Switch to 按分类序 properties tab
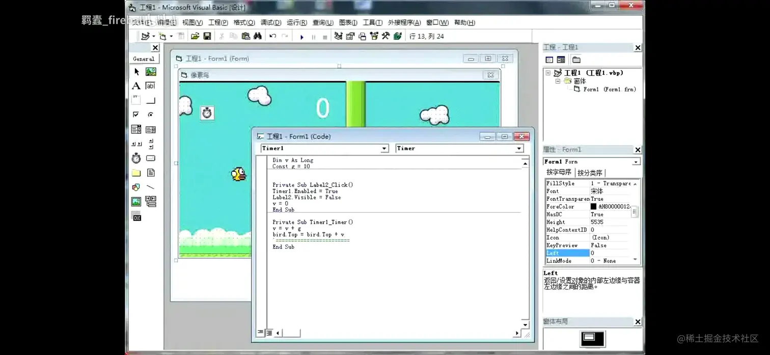The height and width of the screenshot is (355, 770). coord(590,173)
